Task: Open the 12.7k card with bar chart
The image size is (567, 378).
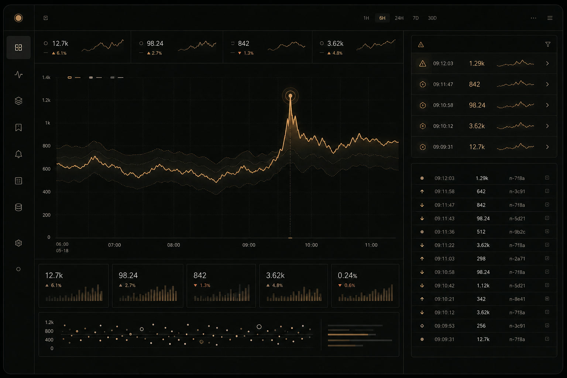Action: 73,286
